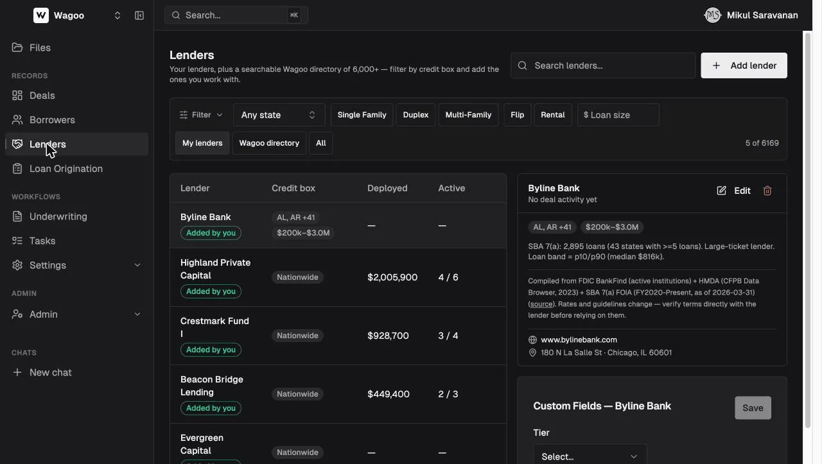Select Lenders in sidebar
This screenshot has width=822, height=464.
click(76, 144)
